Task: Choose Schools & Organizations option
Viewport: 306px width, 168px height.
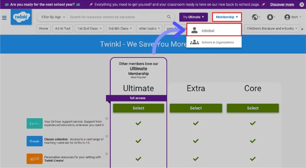Action: pos(214,42)
